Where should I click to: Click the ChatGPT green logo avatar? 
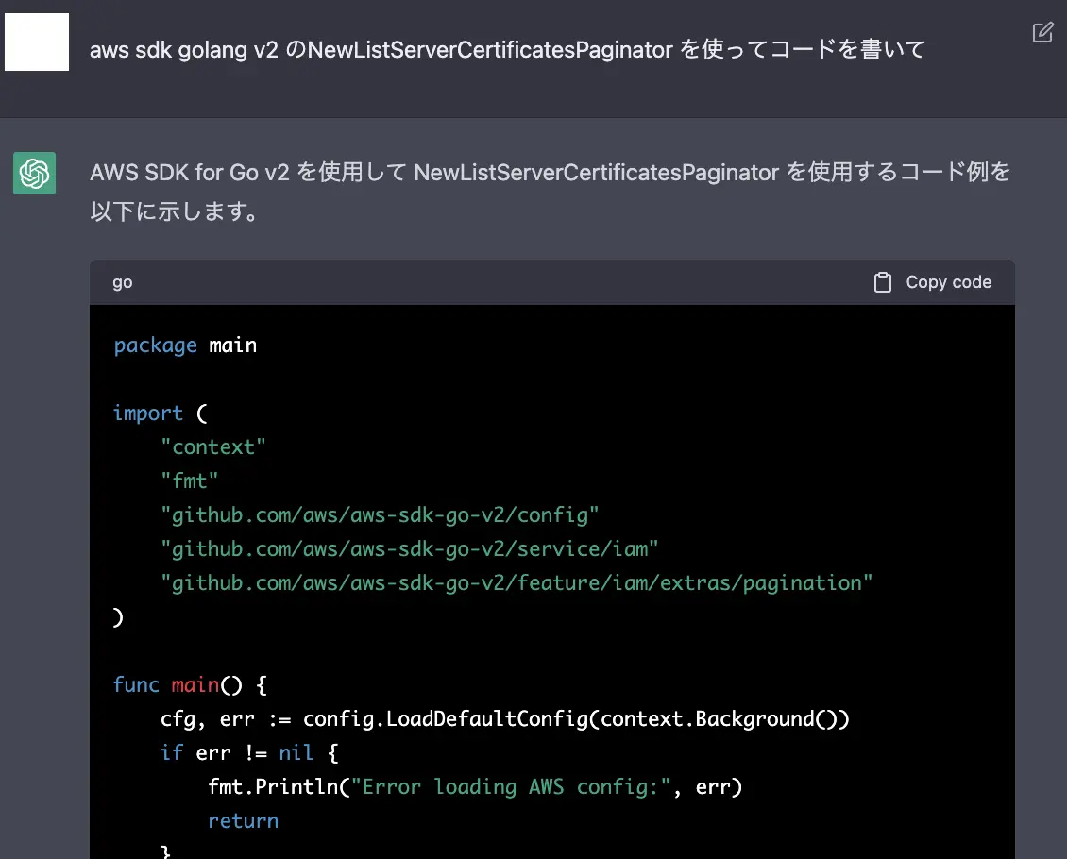(x=34, y=173)
